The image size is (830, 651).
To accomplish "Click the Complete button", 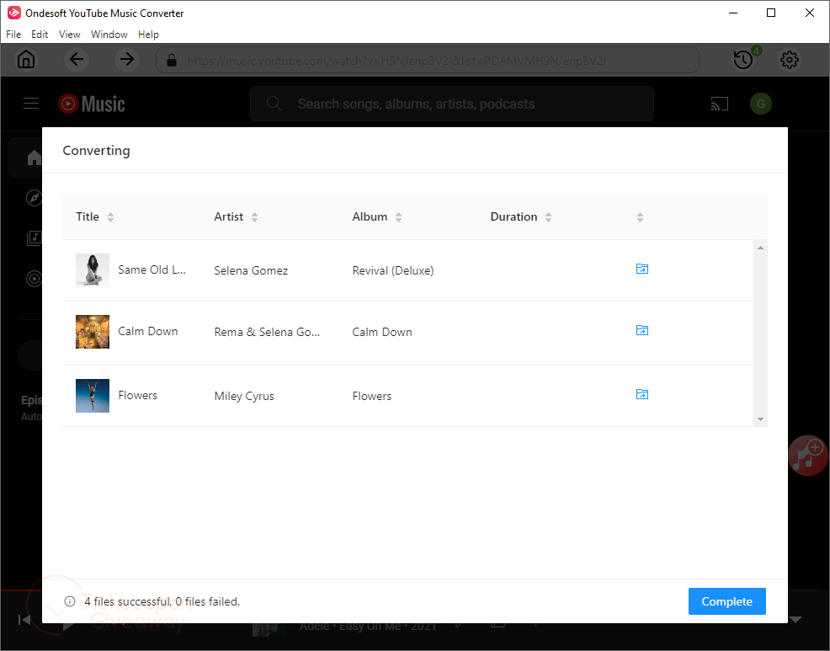I will pyautogui.click(x=726, y=601).
